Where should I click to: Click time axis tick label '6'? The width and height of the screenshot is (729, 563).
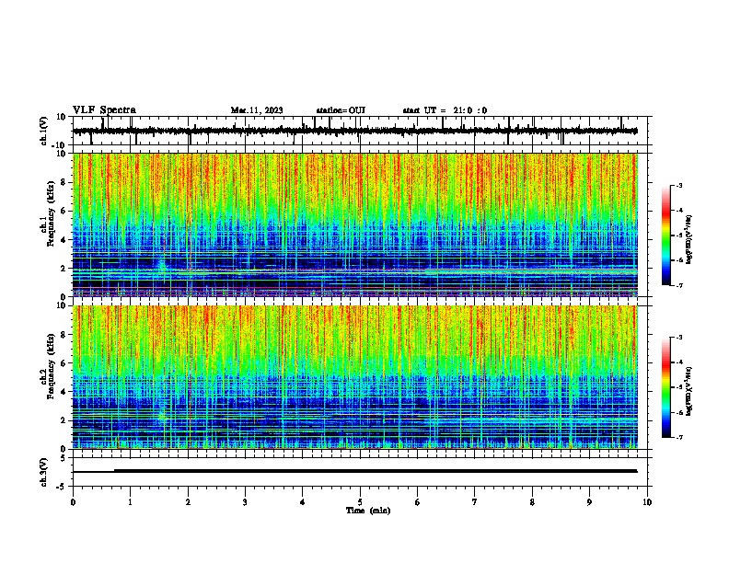click(x=418, y=502)
